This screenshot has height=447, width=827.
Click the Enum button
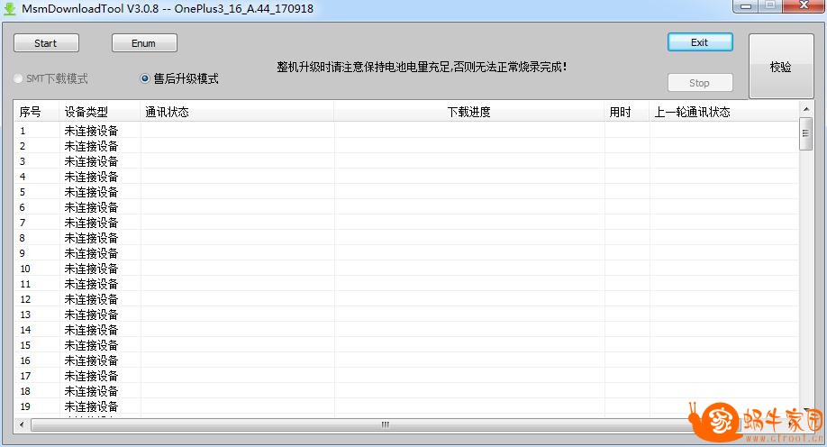tap(144, 43)
